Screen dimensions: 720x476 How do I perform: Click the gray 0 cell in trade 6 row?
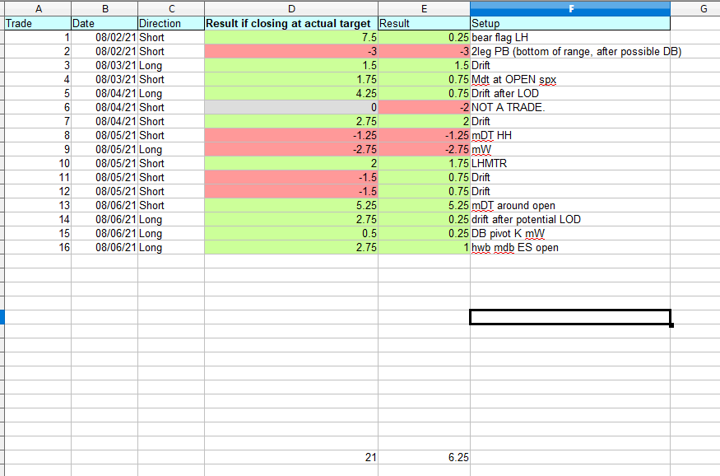291,108
